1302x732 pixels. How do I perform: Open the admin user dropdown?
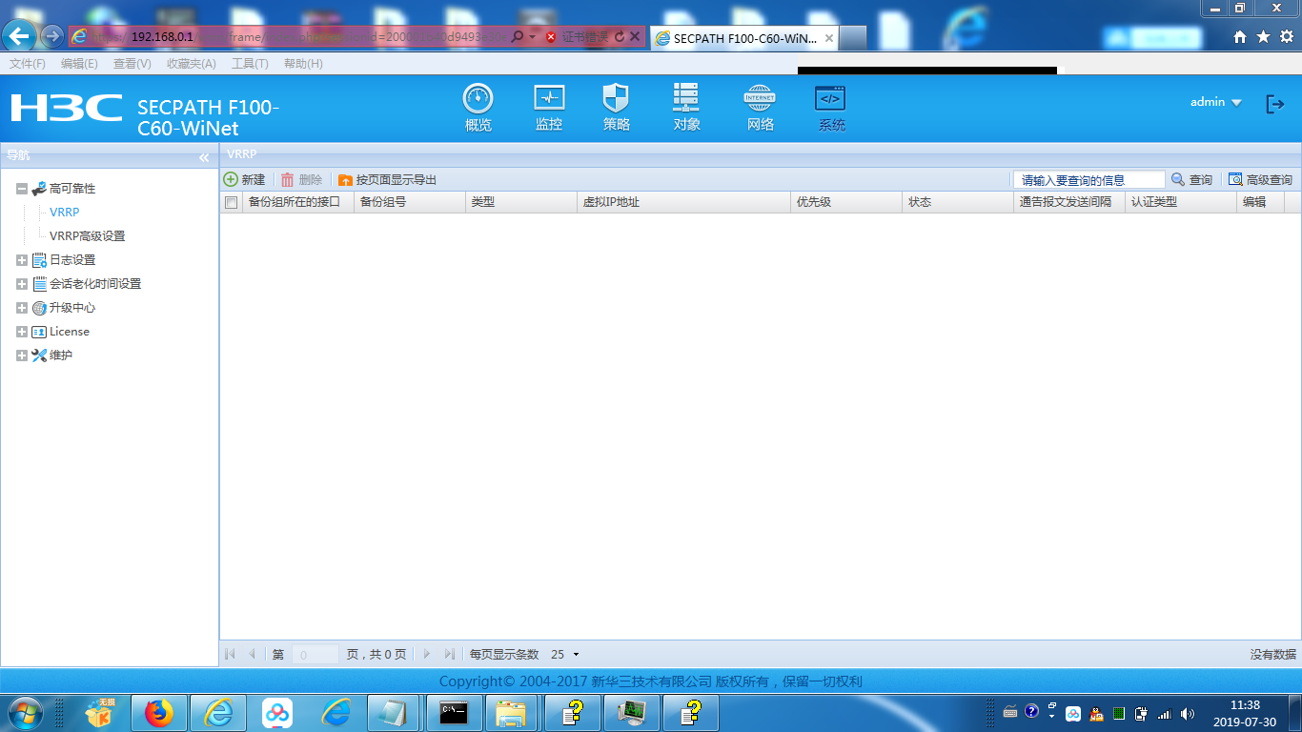click(1215, 102)
